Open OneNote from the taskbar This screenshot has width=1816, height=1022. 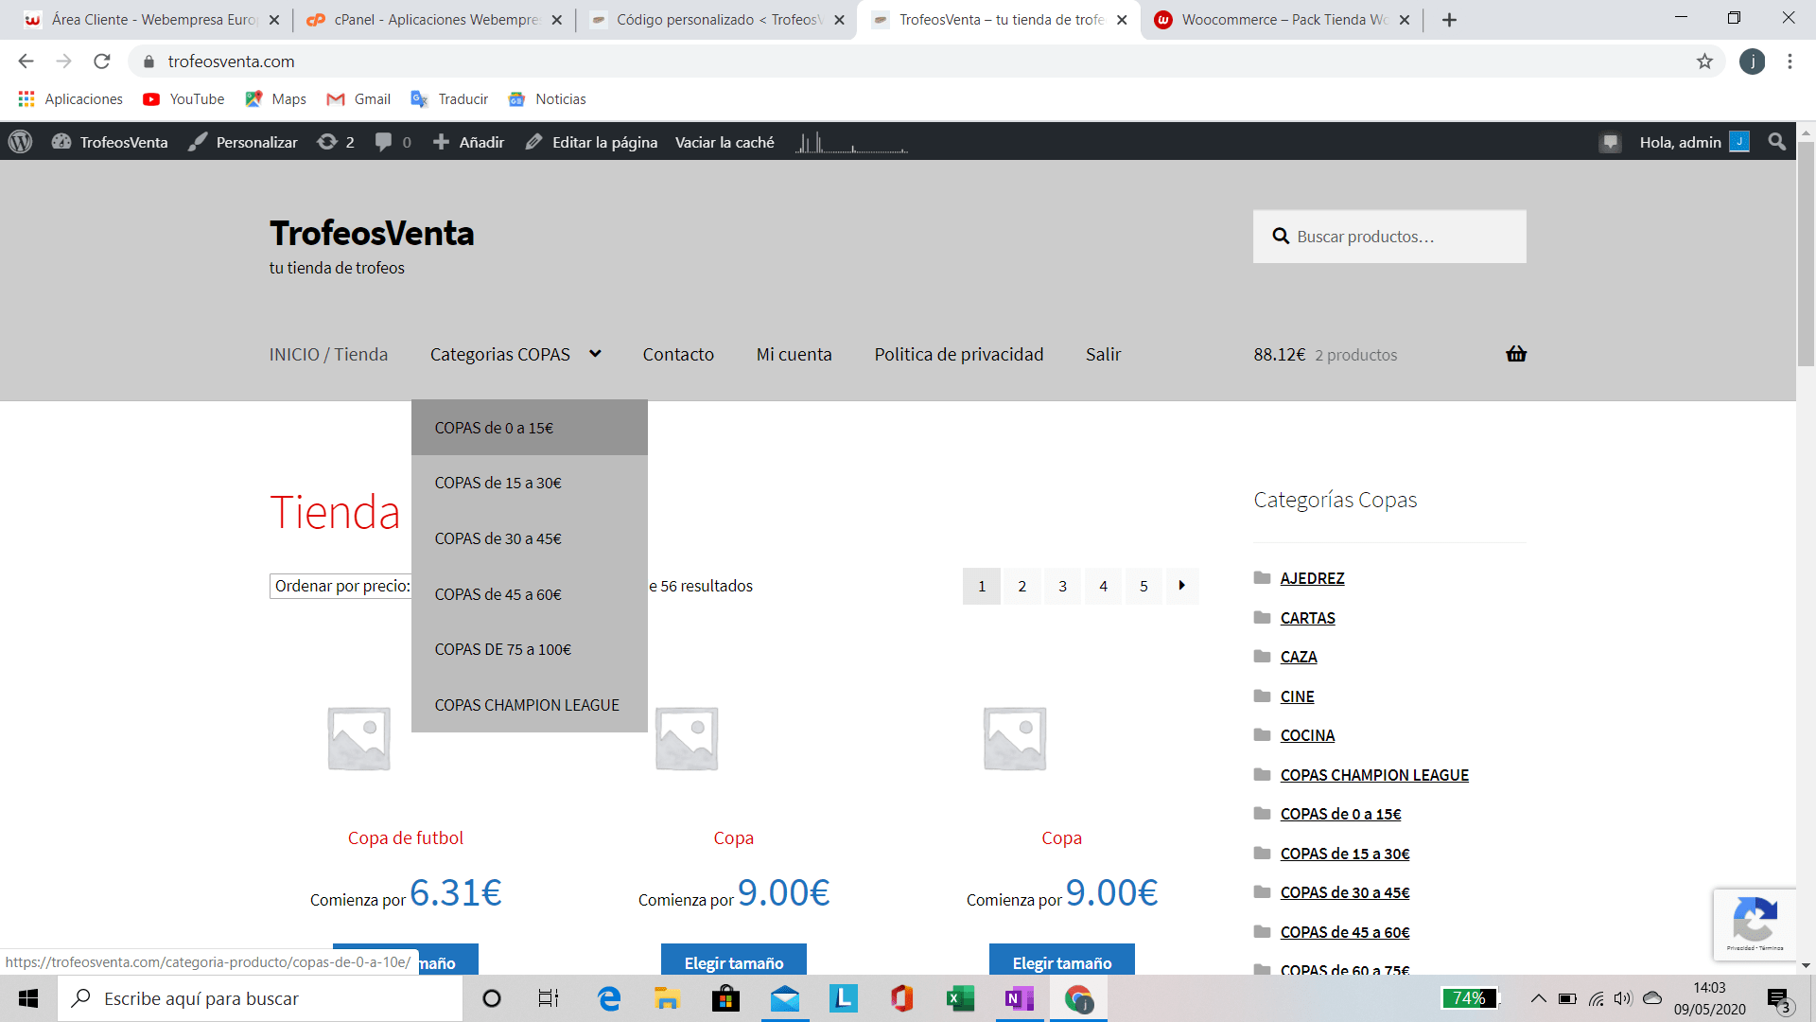pyautogui.click(x=1019, y=998)
